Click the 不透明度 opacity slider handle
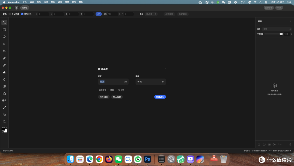Viewport: 294px width, 166px height. point(281,34)
